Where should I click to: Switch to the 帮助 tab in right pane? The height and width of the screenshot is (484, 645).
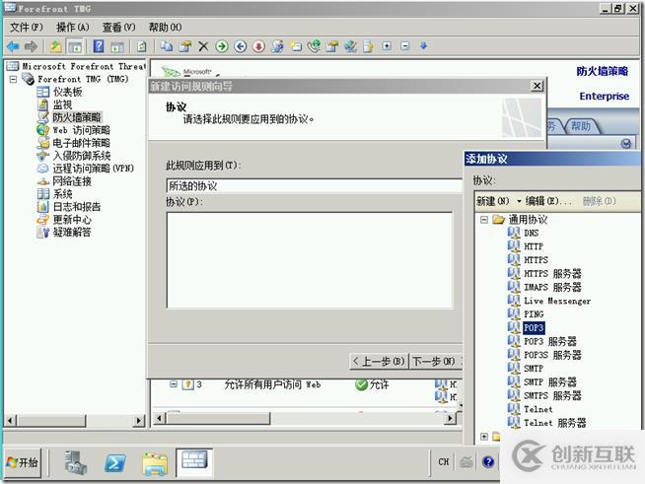click(581, 126)
